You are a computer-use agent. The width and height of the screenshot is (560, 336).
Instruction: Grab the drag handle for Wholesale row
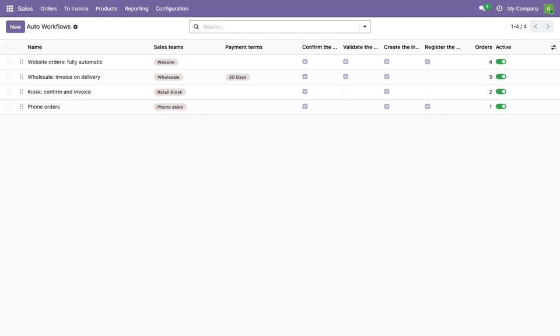[x=22, y=77]
